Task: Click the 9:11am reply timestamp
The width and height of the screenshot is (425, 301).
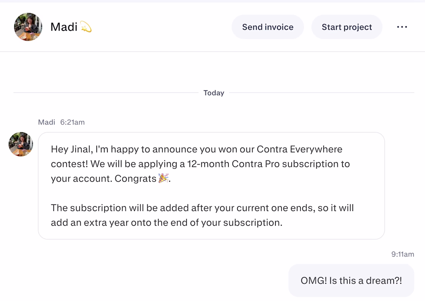Action: (x=402, y=254)
